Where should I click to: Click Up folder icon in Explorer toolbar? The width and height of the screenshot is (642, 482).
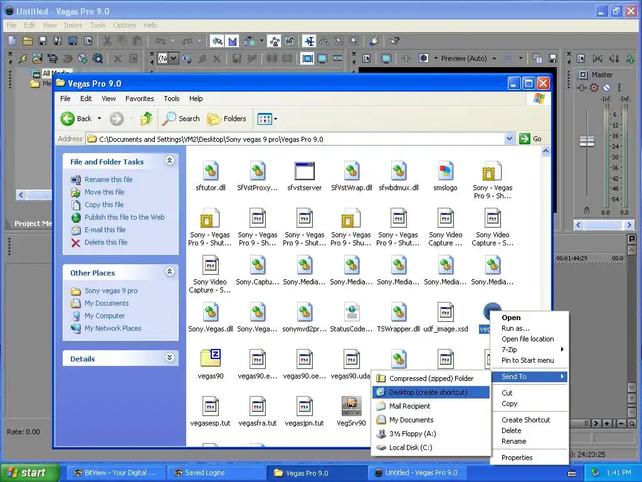click(146, 119)
